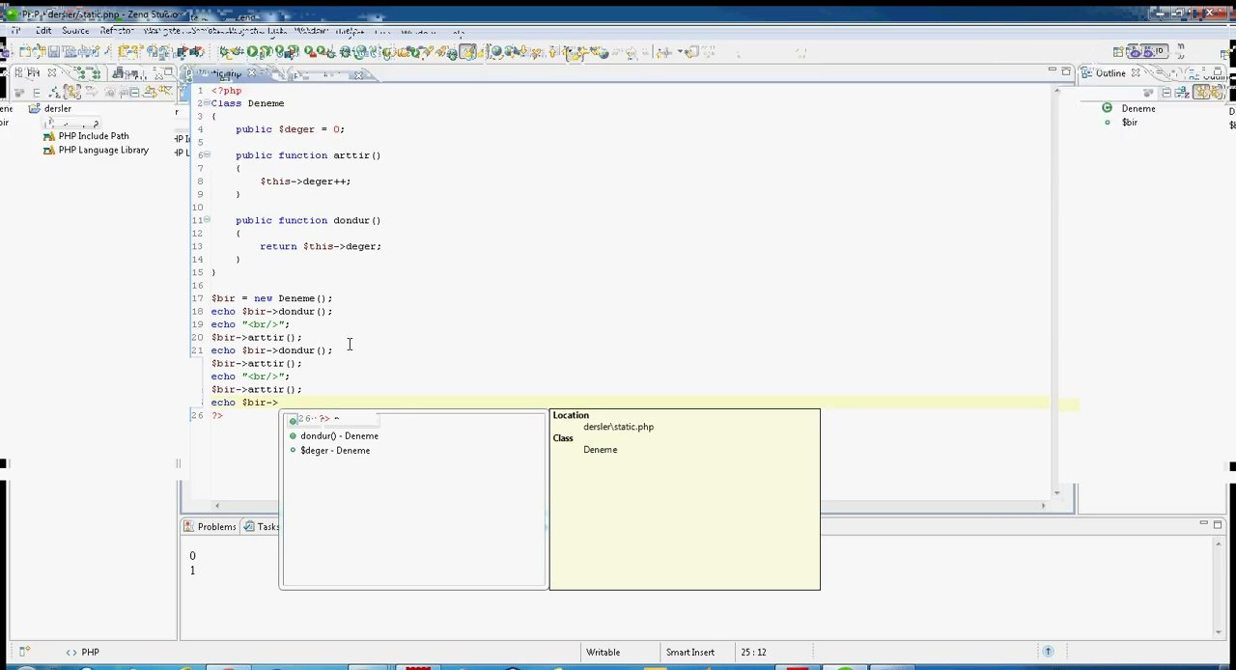
Task: Click the Open Perspective icon
Action: [1119, 52]
